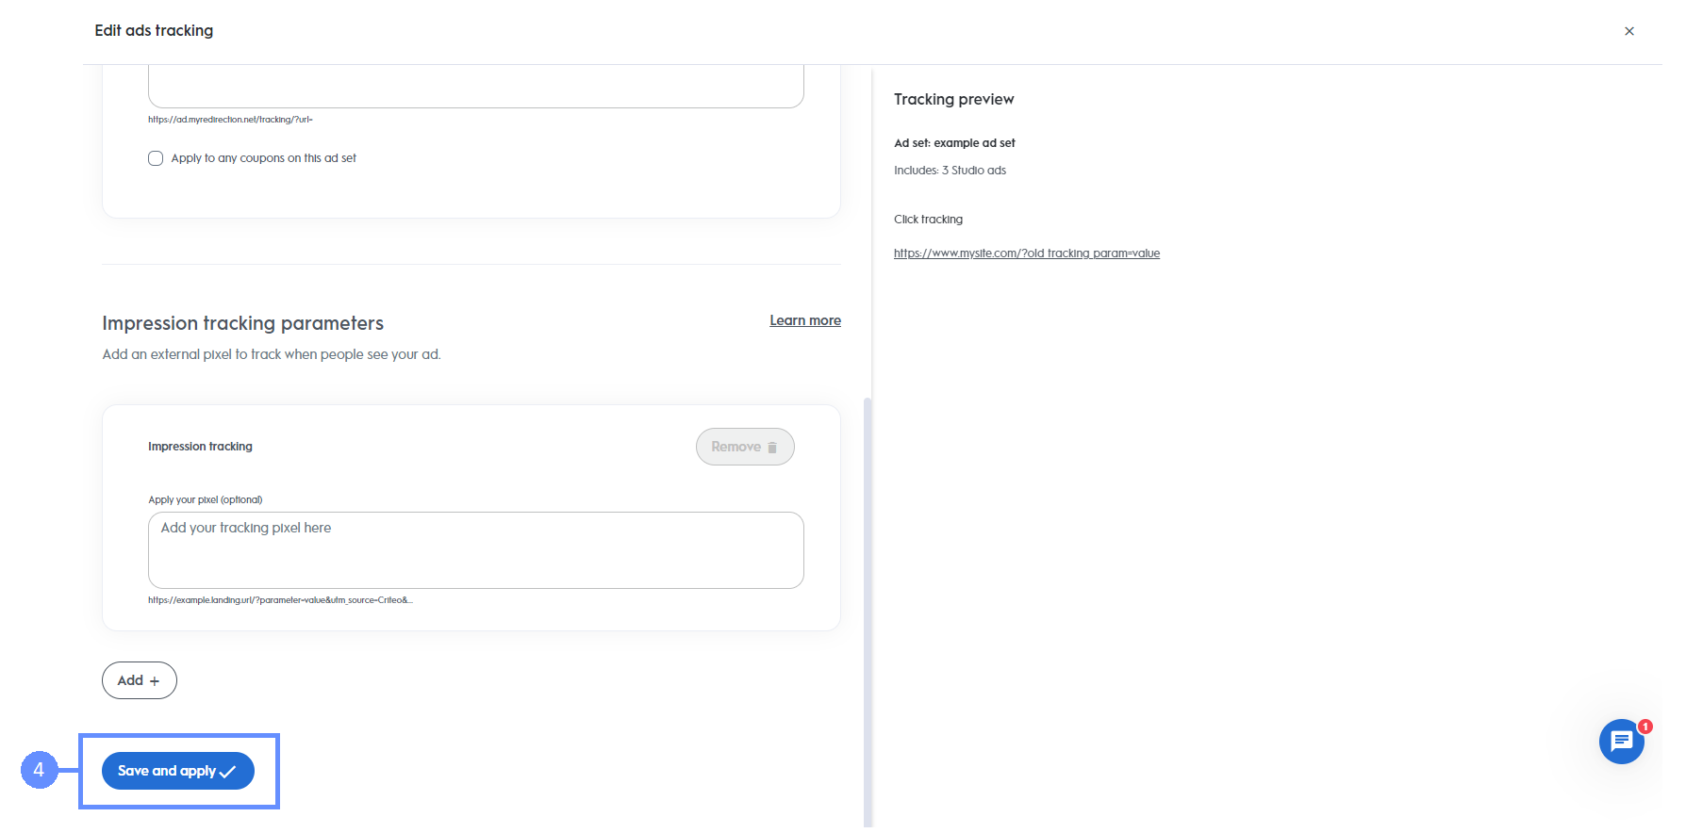
Task: Close the Edit ads tracking dialog
Action: (x=1628, y=31)
